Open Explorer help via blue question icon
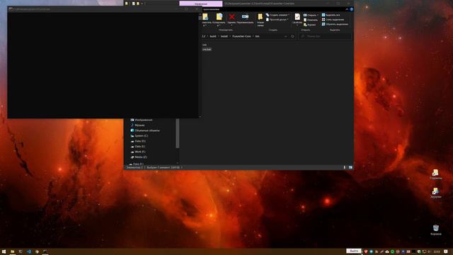This screenshot has width=453, height=255. 351,9
